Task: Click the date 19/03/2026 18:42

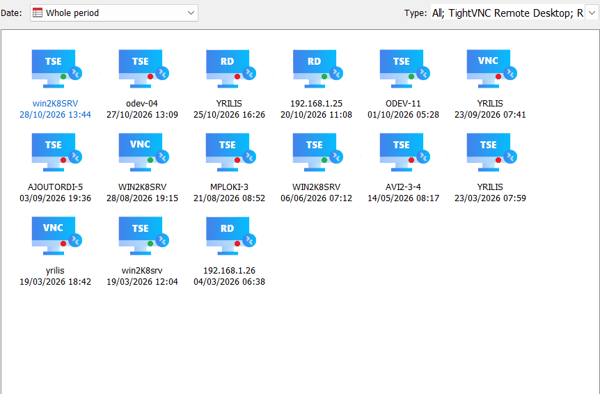Action: (x=55, y=282)
